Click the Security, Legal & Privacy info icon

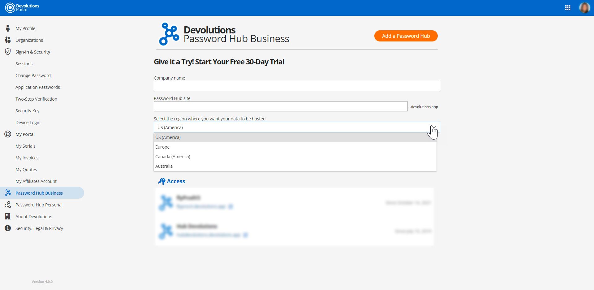pos(8,228)
